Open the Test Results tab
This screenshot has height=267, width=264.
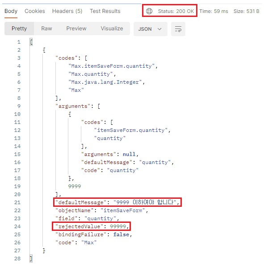point(105,11)
